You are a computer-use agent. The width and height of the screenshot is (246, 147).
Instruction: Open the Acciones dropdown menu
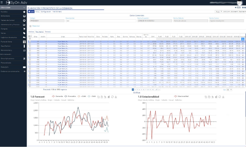[x=234, y=12]
